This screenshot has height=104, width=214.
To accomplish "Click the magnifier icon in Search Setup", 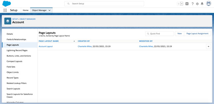I will [68, 4].
